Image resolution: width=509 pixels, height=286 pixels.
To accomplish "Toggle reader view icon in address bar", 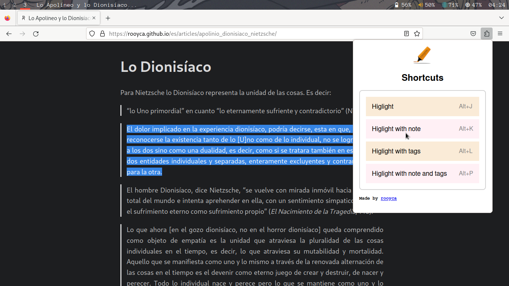I will coord(407,34).
